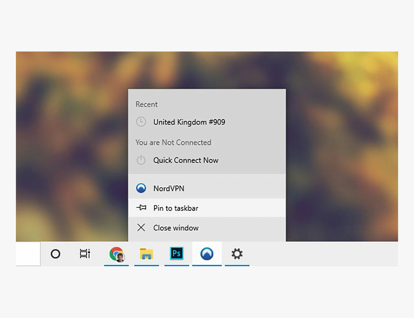414x318 pixels.
Task: Click the You are Not Connected label
Action: pos(173,142)
